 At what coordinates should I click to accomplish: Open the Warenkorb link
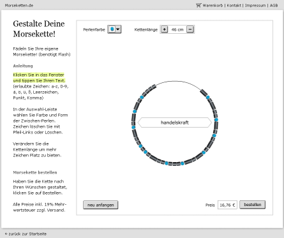click(213, 6)
